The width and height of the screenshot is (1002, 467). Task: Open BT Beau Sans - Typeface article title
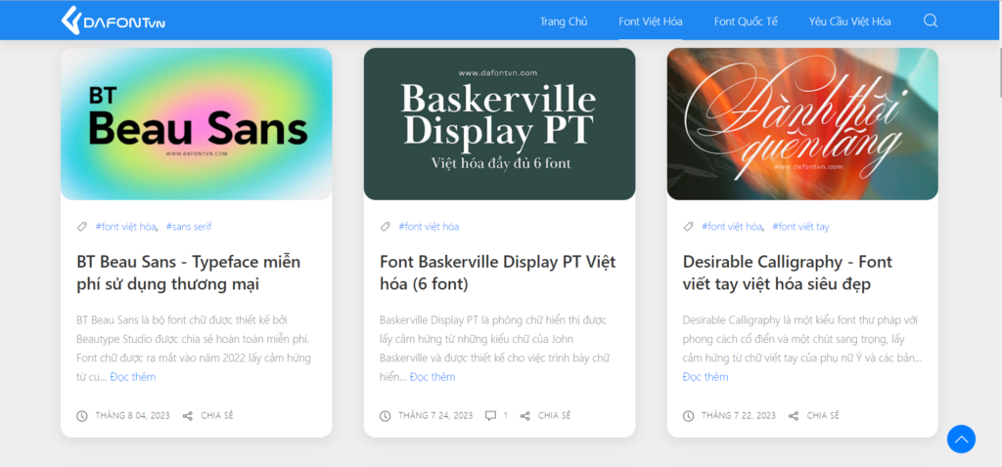[189, 273]
